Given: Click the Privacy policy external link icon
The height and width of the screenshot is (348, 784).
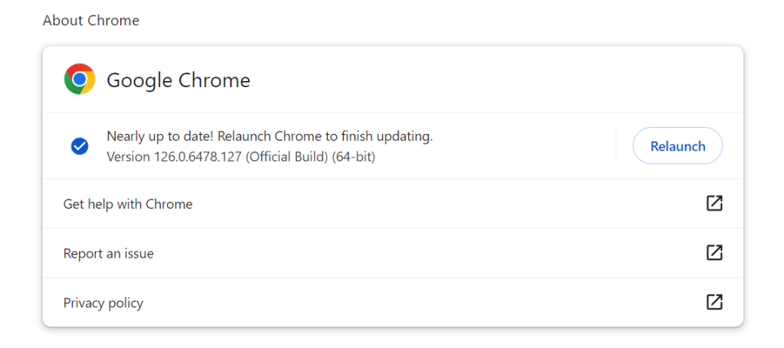Looking at the screenshot, I should pos(714,302).
